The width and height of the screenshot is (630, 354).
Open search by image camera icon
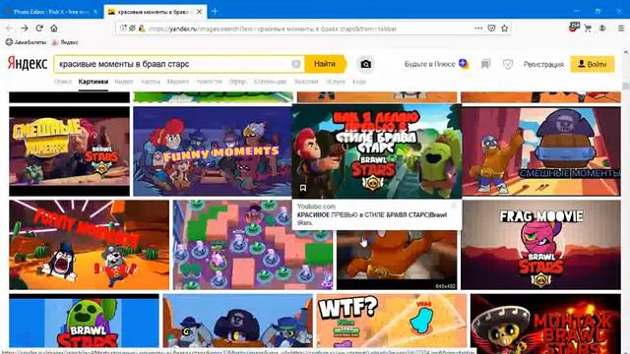coord(365,64)
